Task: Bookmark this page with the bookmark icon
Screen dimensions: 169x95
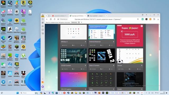Action: click(x=138, y=19)
